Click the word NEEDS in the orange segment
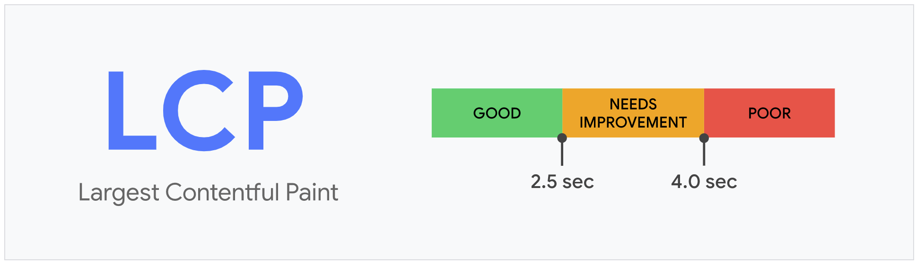This screenshot has height=265, width=916. coord(633,104)
